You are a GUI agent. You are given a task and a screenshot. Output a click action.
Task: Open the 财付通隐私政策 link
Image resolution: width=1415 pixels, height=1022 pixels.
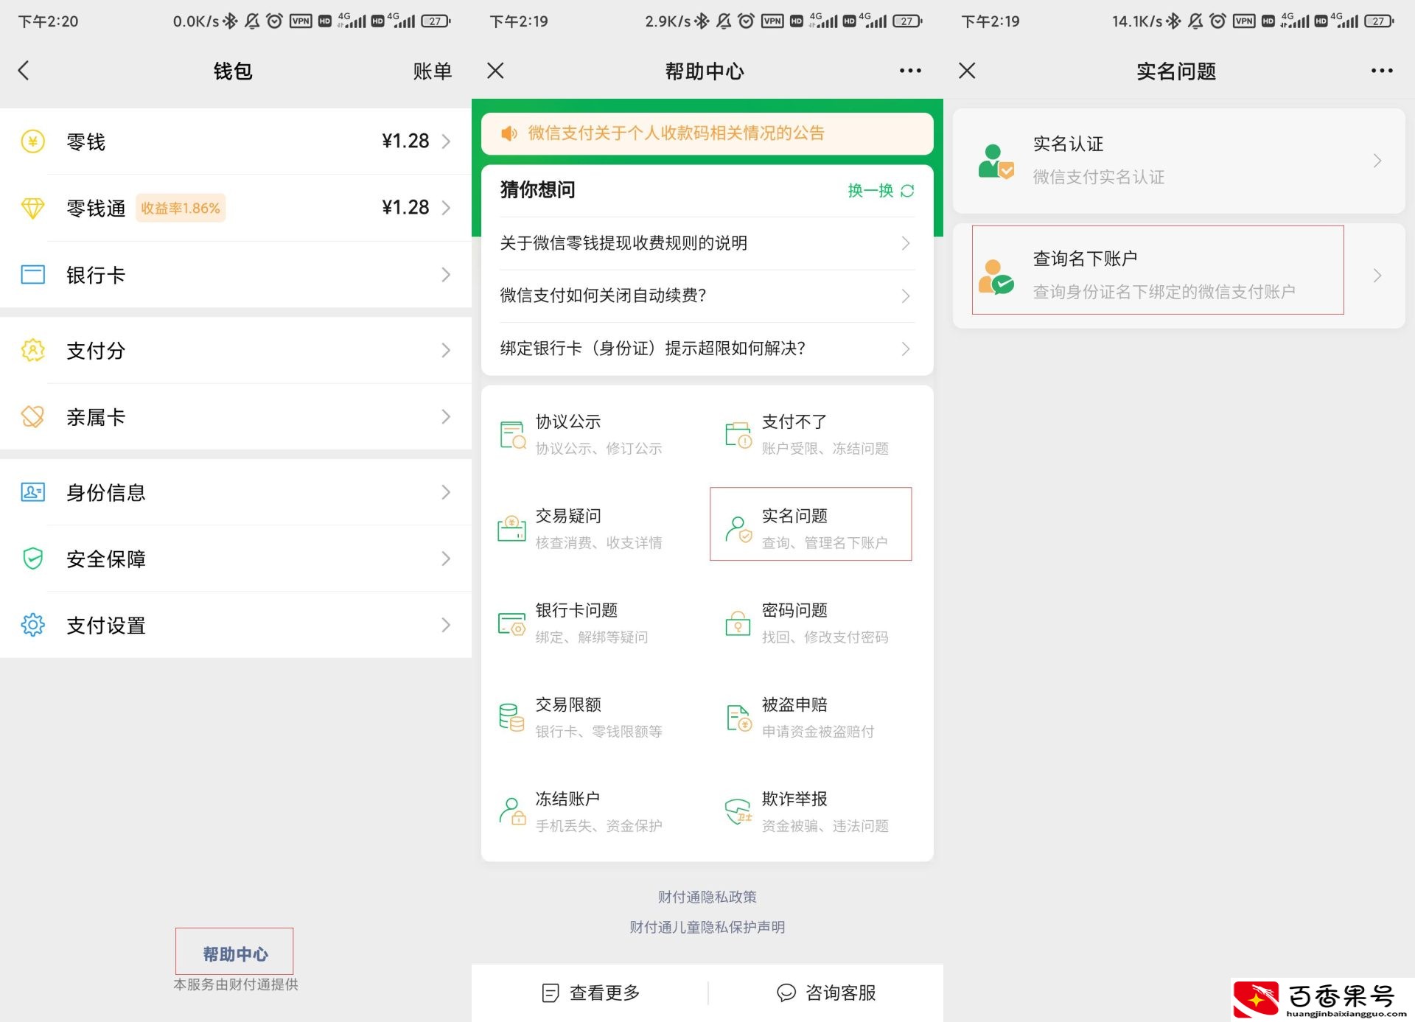coord(707,897)
